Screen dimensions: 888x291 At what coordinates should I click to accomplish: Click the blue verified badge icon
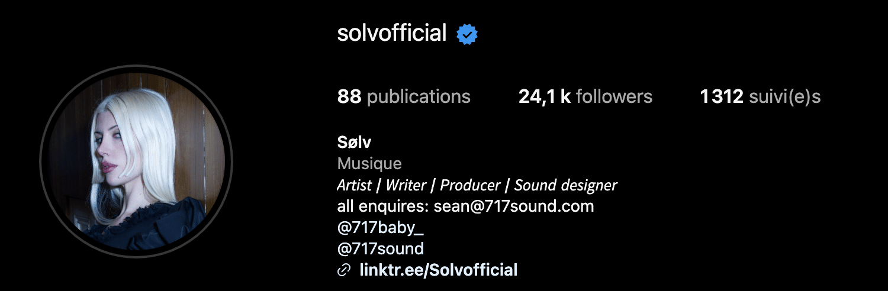[x=467, y=35]
